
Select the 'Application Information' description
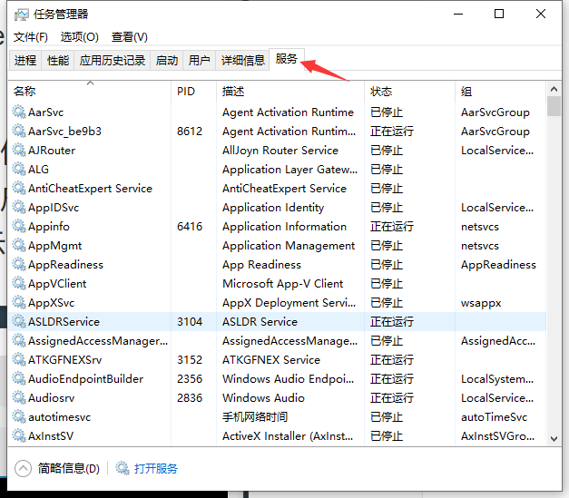(285, 227)
